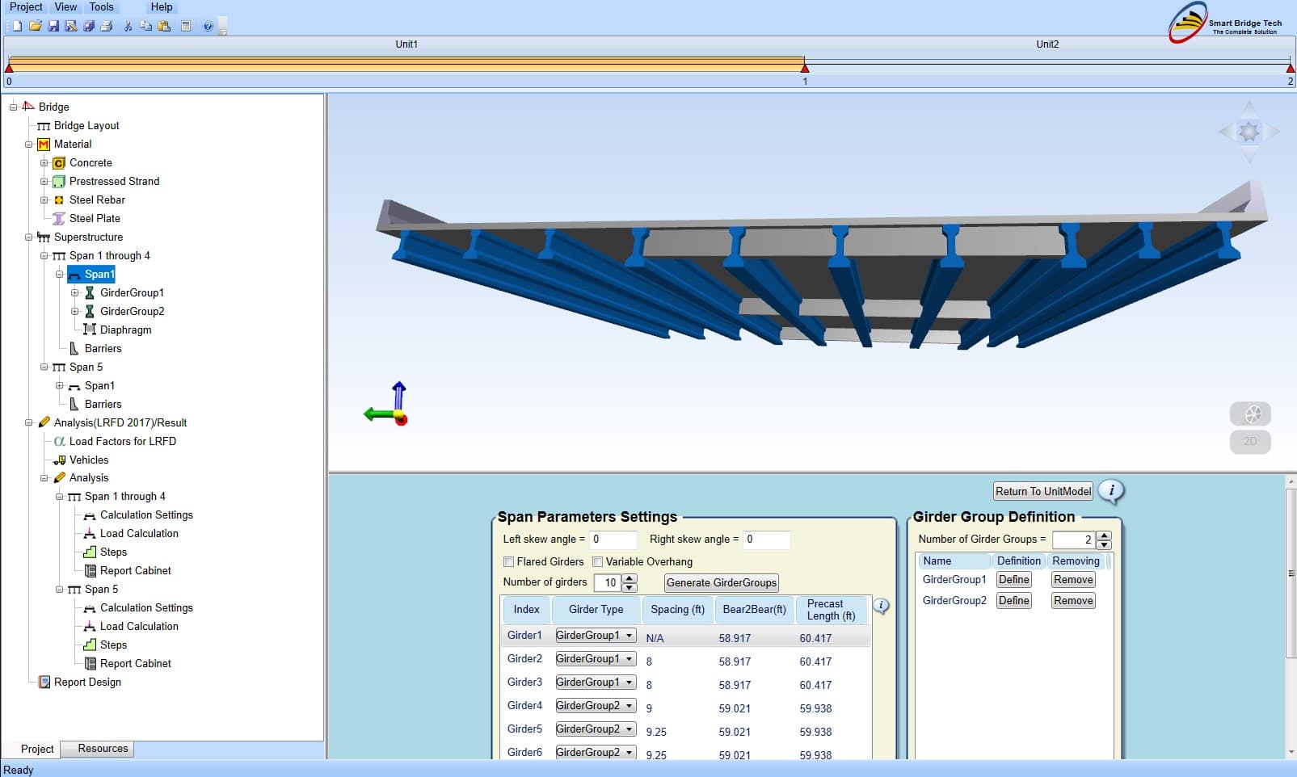Click the Calculator toolbar icon
The width and height of the screenshot is (1297, 777).
click(x=186, y=26)
